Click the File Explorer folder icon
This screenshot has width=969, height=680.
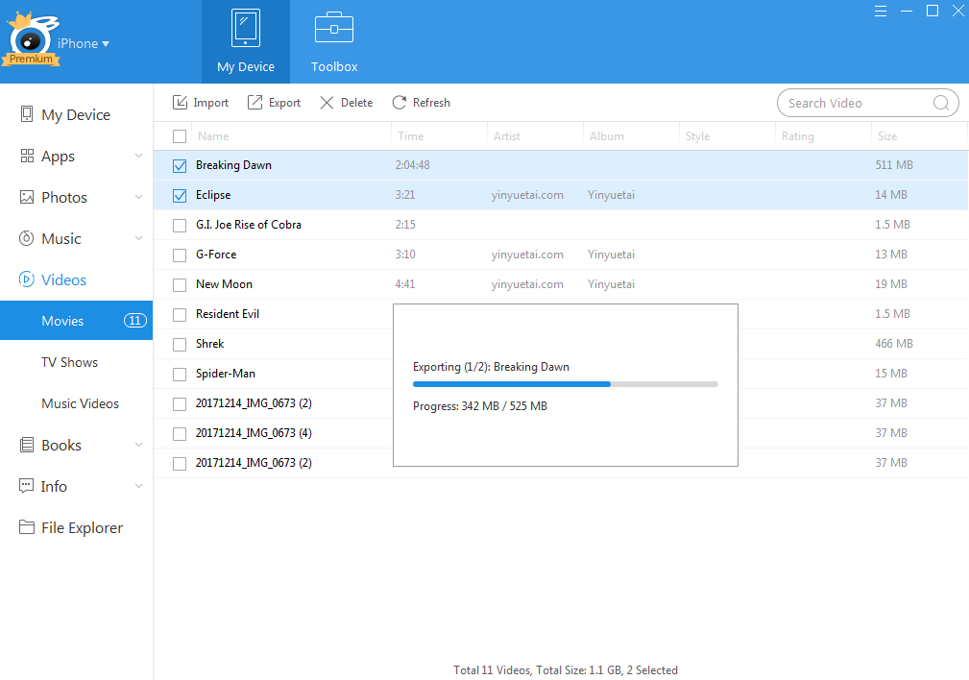pos(27,526)
